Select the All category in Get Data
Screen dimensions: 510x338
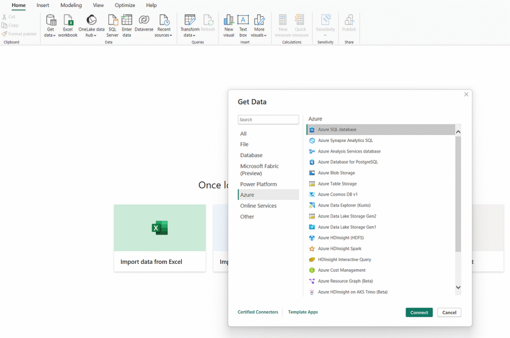tap(268, 133)
